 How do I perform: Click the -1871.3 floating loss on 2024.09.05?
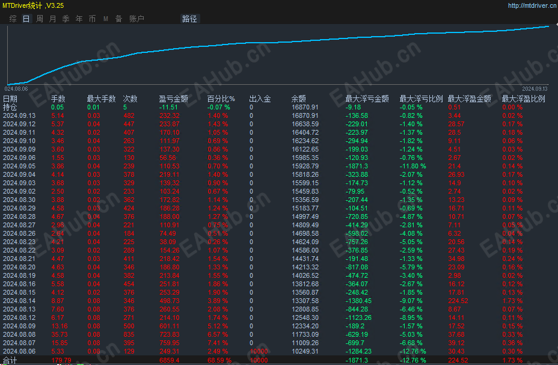click(357, 166)
